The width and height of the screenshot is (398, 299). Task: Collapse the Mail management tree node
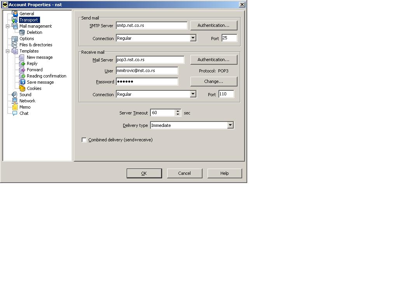click(x=7, y=26)
